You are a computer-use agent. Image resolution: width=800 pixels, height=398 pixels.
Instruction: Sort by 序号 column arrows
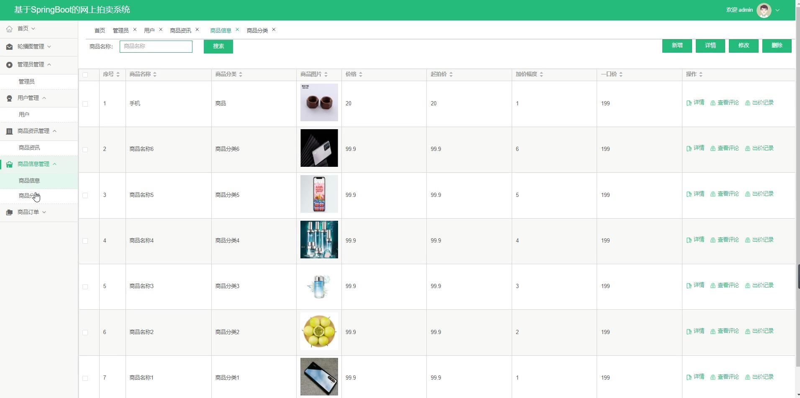[x=118, y=74]
